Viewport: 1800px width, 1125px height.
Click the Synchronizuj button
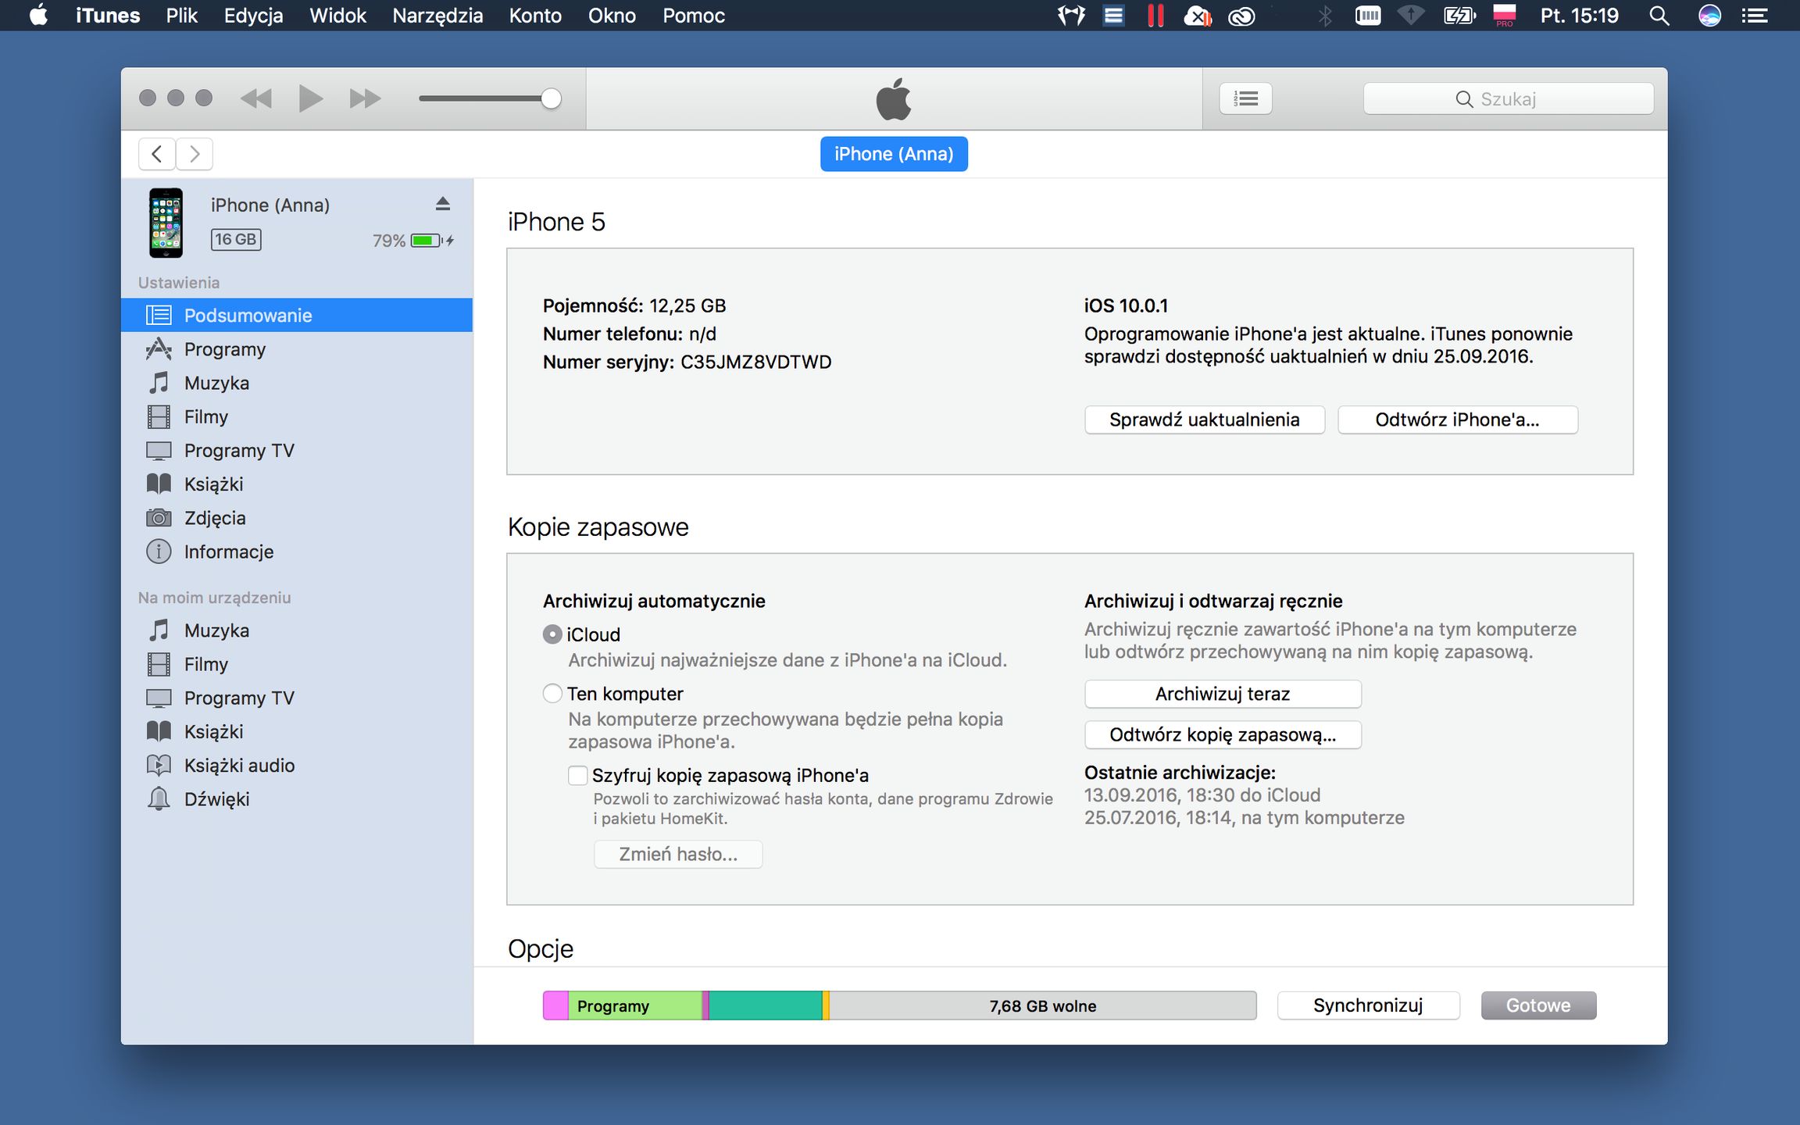point(1367,1005)
